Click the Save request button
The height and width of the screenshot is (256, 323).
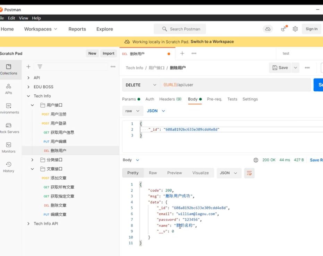click(280, 67)
